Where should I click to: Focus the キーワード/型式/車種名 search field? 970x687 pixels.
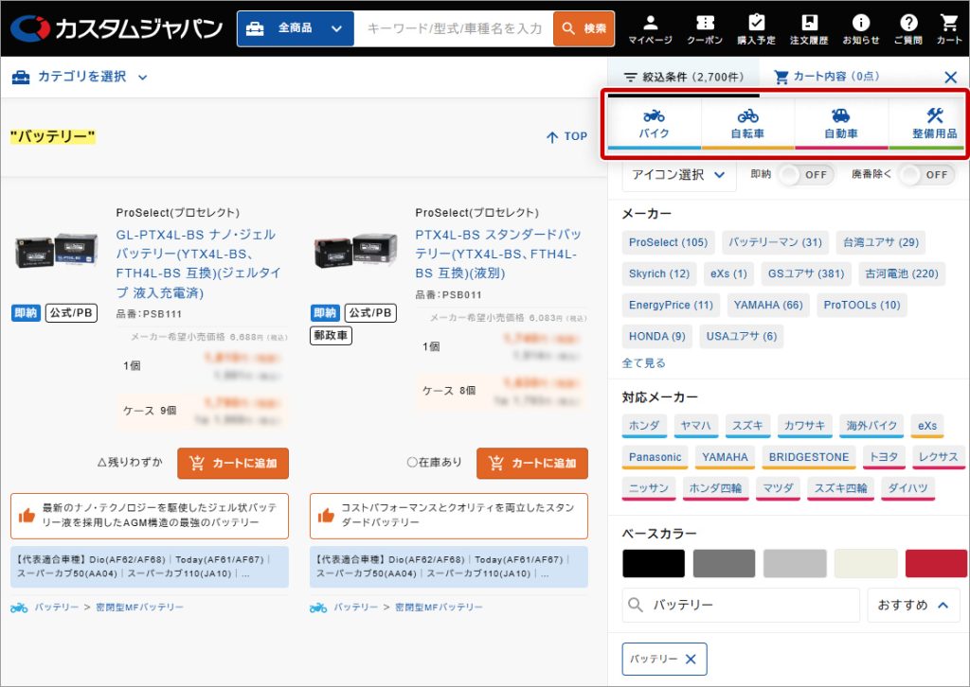454,28
